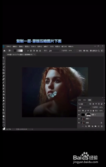Click the delete layer trash icon
This screenshot has width=106, height=167.
pyautogui.click(x=102, y=126)
